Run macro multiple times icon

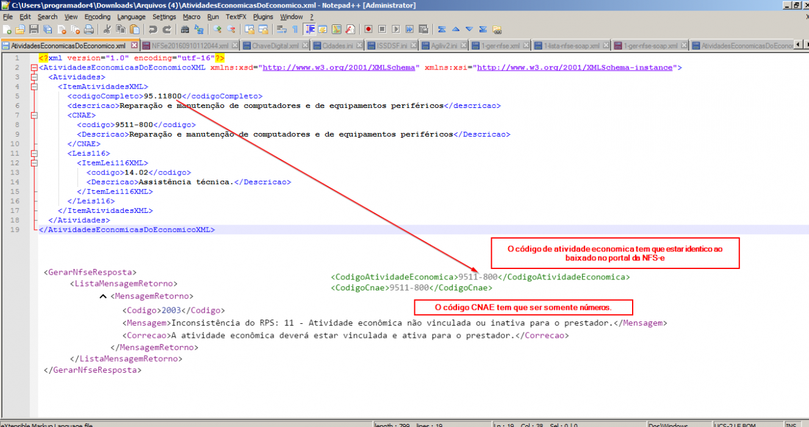pyautogui.click(x=409, y=29)
